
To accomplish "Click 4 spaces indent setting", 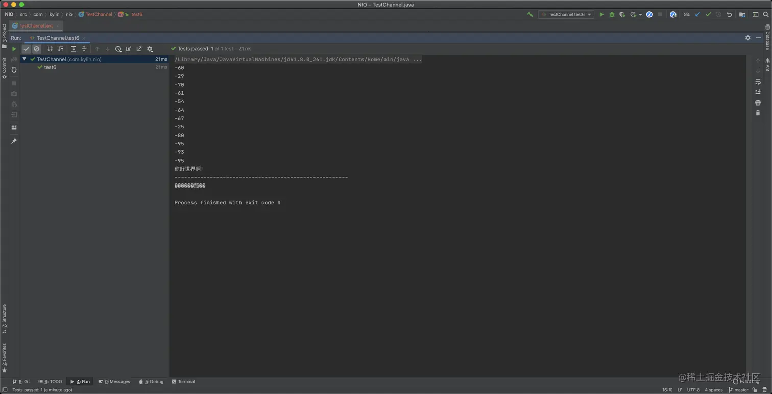I will (x=714, y=390).
